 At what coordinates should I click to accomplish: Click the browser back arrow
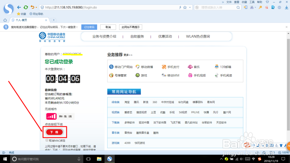click(19, 8)
